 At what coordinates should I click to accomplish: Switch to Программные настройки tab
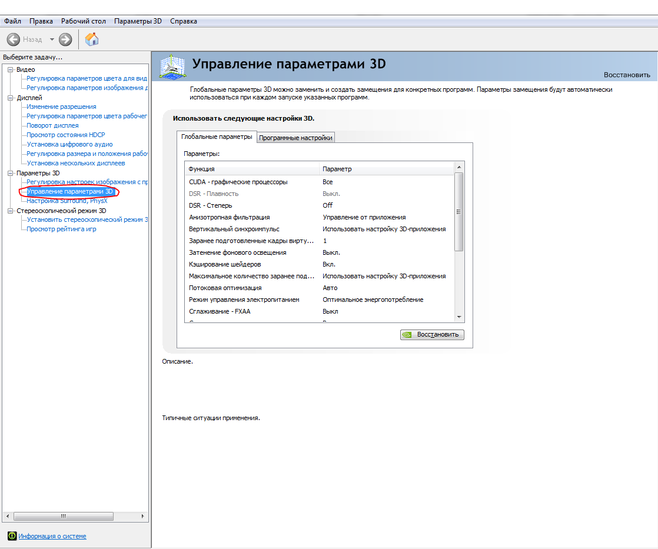coord(295,138)
